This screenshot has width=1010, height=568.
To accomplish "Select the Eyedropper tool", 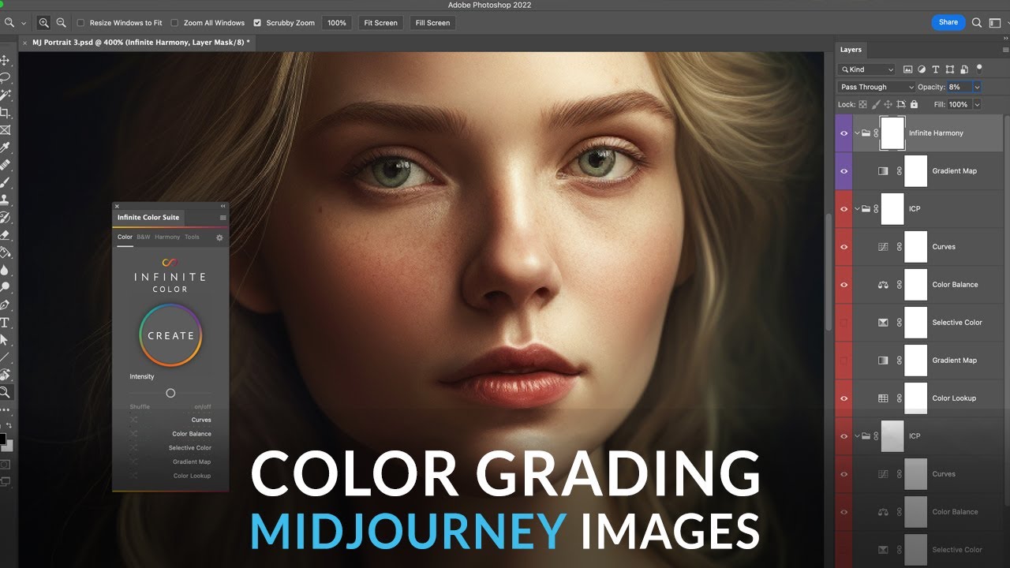I will tap(5, 148).
